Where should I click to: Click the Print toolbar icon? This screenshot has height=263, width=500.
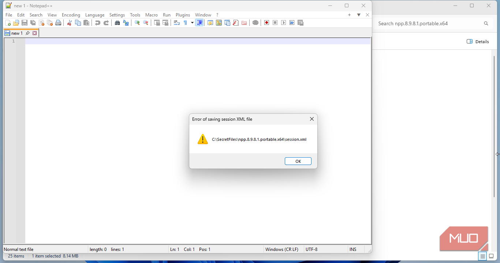point(58,23)
